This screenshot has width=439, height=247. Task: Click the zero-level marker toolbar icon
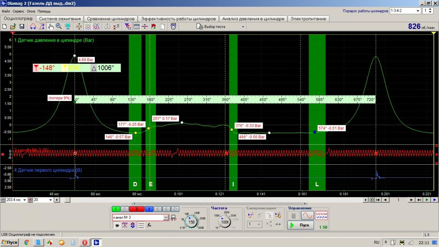117,26
